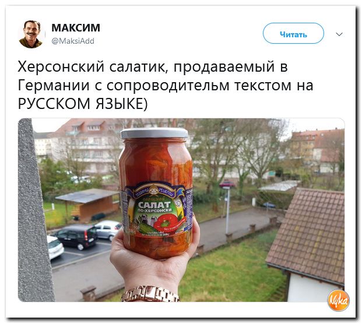
Task: Open the МАКСИМ display name link
Action: coord(76,28)
